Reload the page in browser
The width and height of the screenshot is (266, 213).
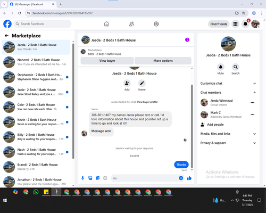point(20,13)
